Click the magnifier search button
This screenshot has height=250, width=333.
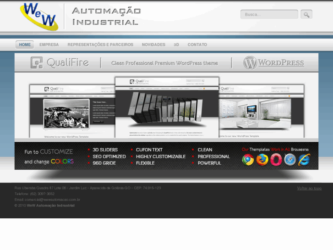306,15
